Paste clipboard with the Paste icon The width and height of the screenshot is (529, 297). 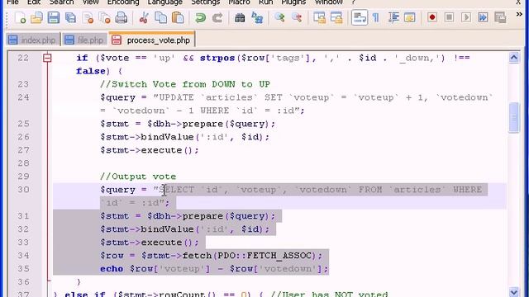pyautogui.click(x=178, y=17)
